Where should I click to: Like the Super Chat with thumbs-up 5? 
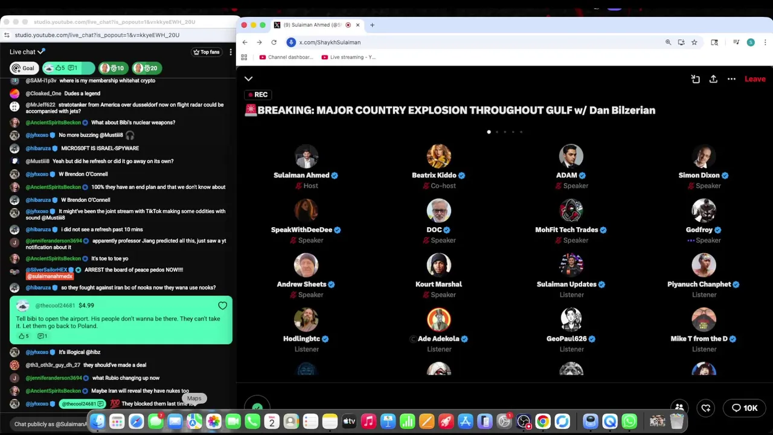(24, 336)
